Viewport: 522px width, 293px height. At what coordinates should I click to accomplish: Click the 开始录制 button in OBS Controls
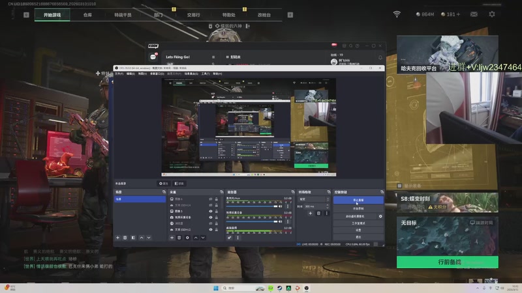pyautogui.click(x=358, y=208)
